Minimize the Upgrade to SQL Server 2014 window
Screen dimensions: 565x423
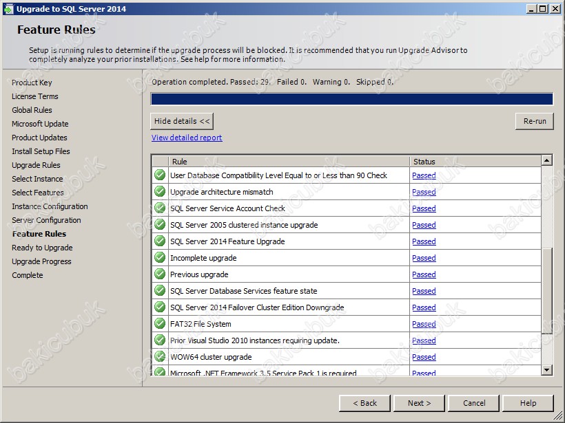531,9
